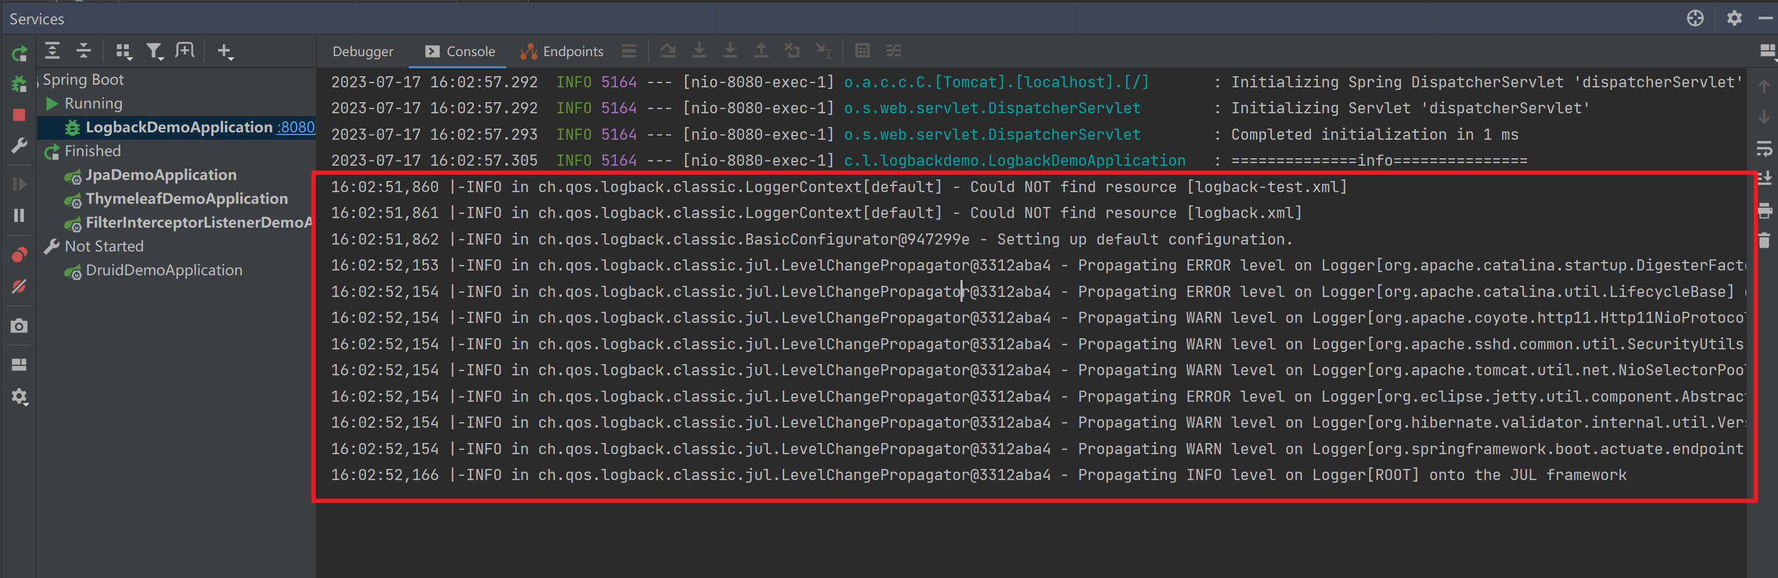Screen dimensions: 1778x578
Task: Jump down to next stack trace
Action: point(1764,116)
